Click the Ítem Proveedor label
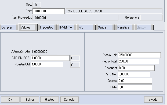This screenshot has width=167, height=105. point(22,17)
